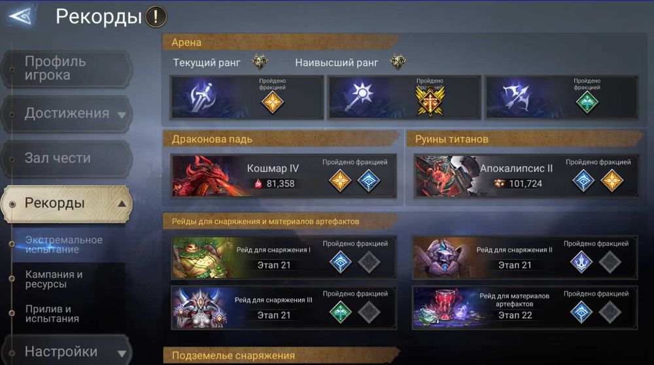Collapse the Рекорды section arrow
654x365 pixels.
tap(122, 203)
